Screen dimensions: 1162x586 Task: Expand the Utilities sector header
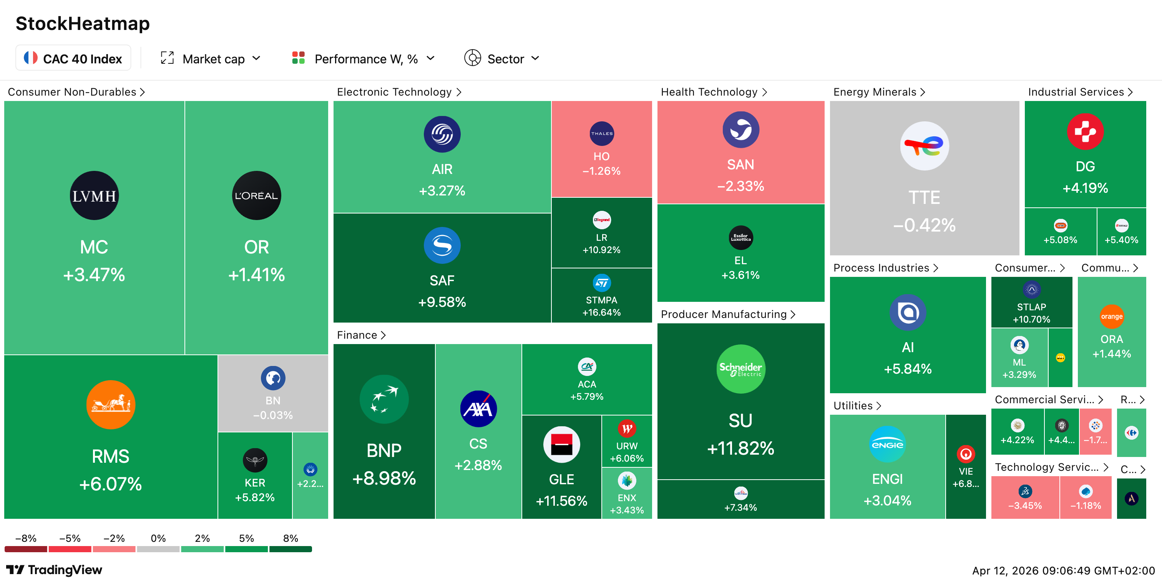857,406
